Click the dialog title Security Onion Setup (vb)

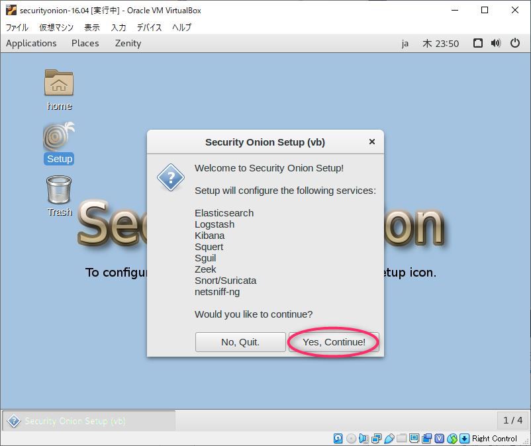pyautogui.click(x=265, y=142)
